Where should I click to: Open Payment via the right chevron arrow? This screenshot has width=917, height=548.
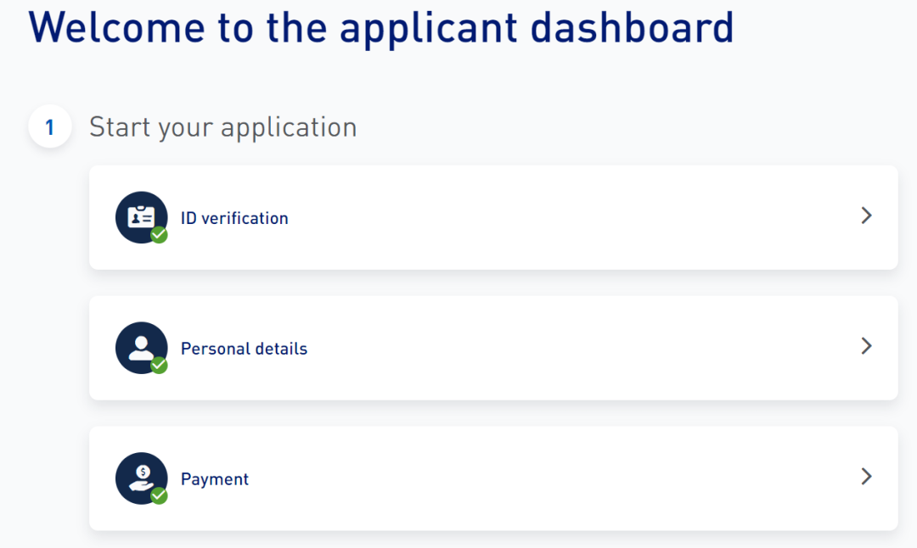(867, 476)
